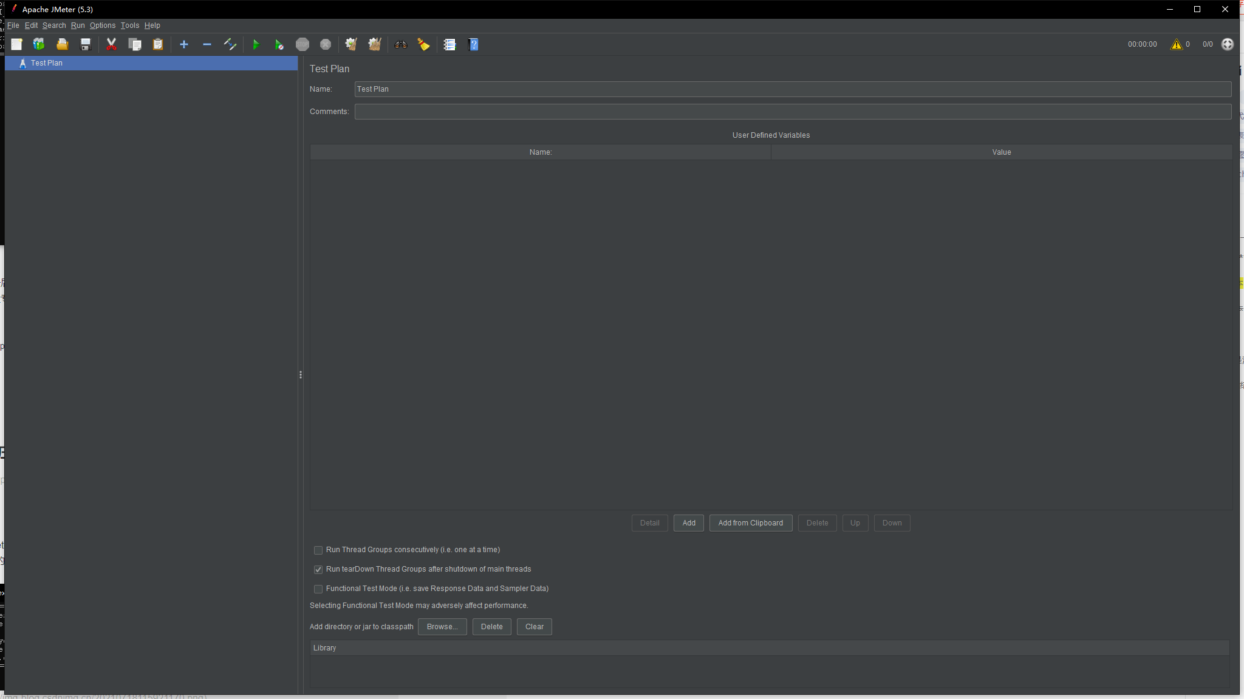
Task: Click the warning log viewer triangle icon
Action: tap(1177, 44)
